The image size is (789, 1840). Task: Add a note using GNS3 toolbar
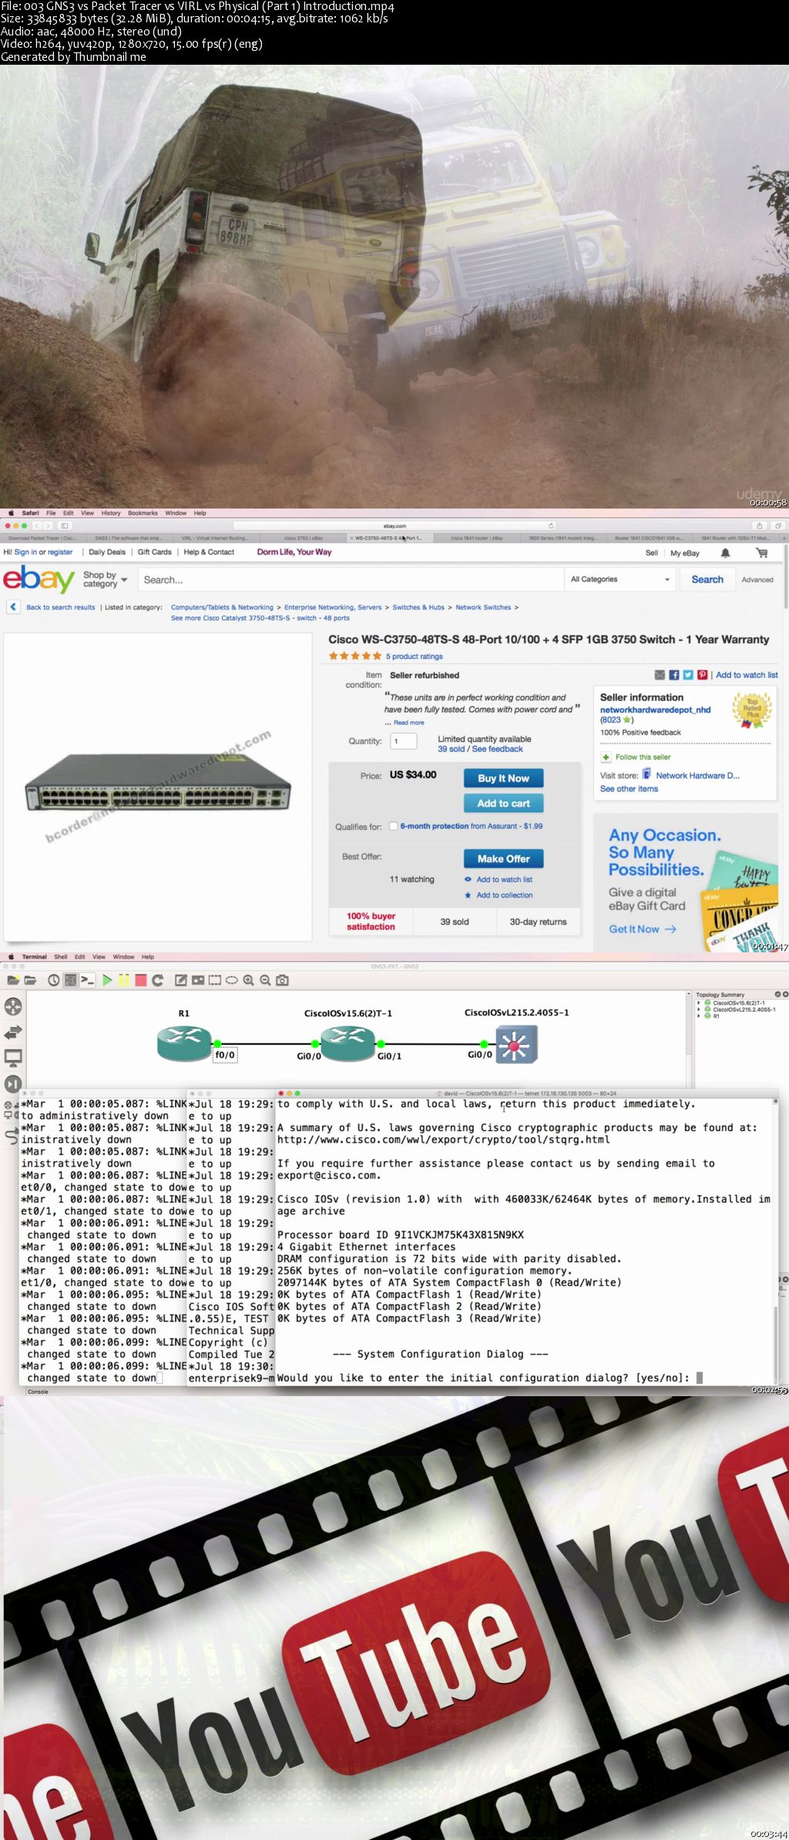click(x=181, y=980)
